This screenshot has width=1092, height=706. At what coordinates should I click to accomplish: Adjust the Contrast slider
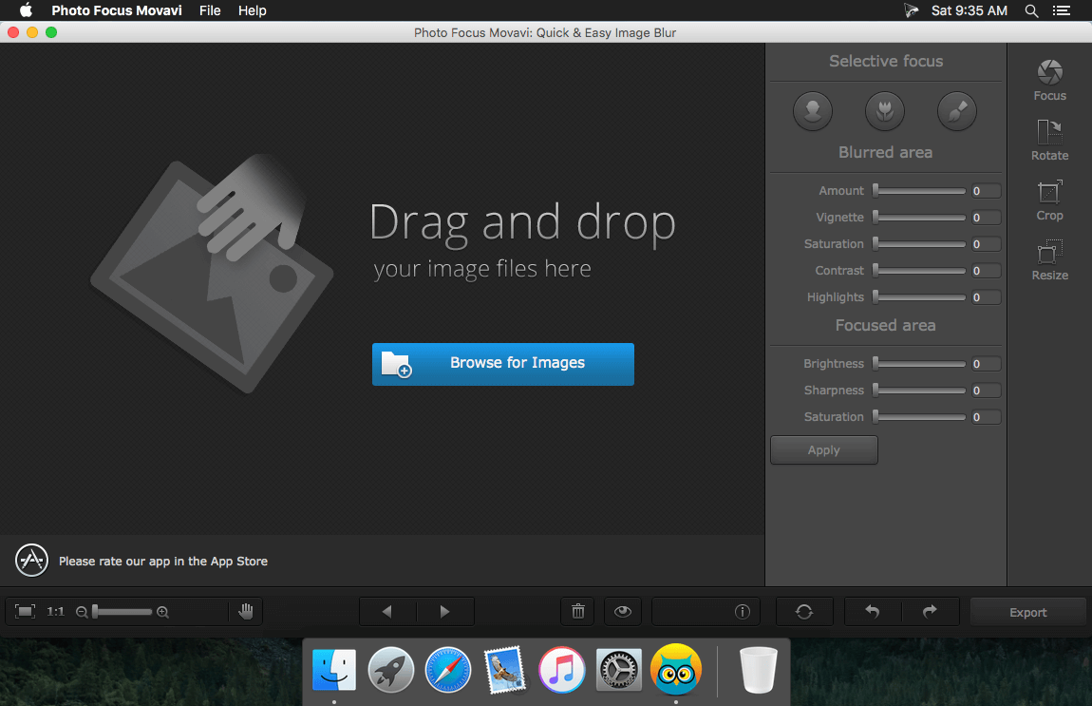click(x=919, y=271)
